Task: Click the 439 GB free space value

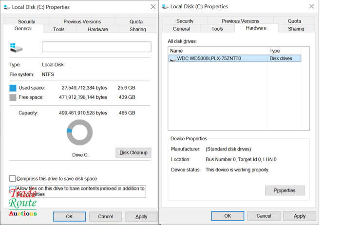Action: (127, 97)
